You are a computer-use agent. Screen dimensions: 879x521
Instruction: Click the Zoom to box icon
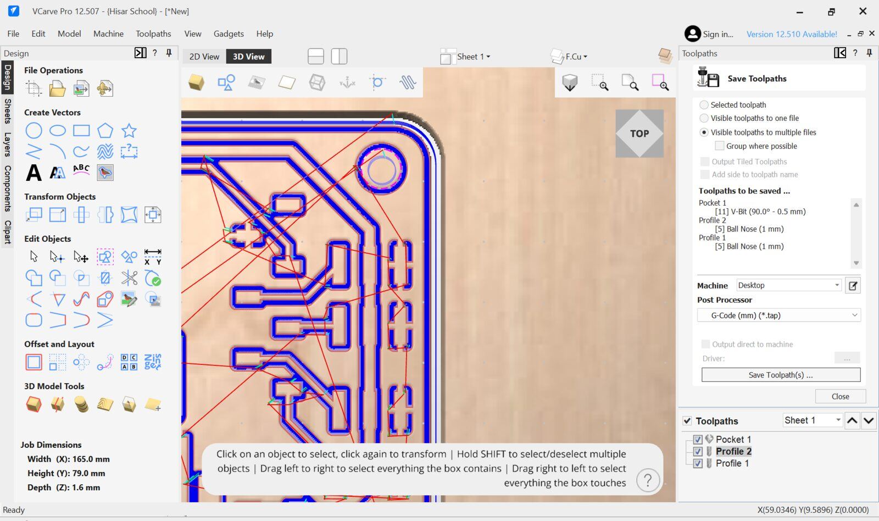pyautogui.click(x=599, y=82)
